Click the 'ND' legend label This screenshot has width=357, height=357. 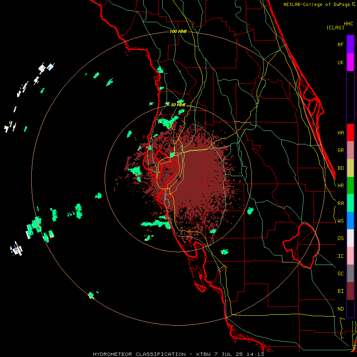click(341, 309)
